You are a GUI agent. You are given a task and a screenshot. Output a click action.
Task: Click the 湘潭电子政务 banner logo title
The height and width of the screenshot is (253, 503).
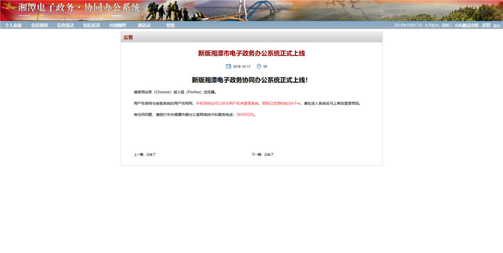pos(79,8)
